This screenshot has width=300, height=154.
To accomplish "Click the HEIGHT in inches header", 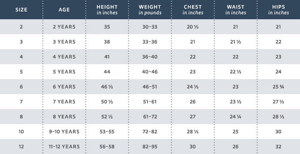I will pos(107,10).
